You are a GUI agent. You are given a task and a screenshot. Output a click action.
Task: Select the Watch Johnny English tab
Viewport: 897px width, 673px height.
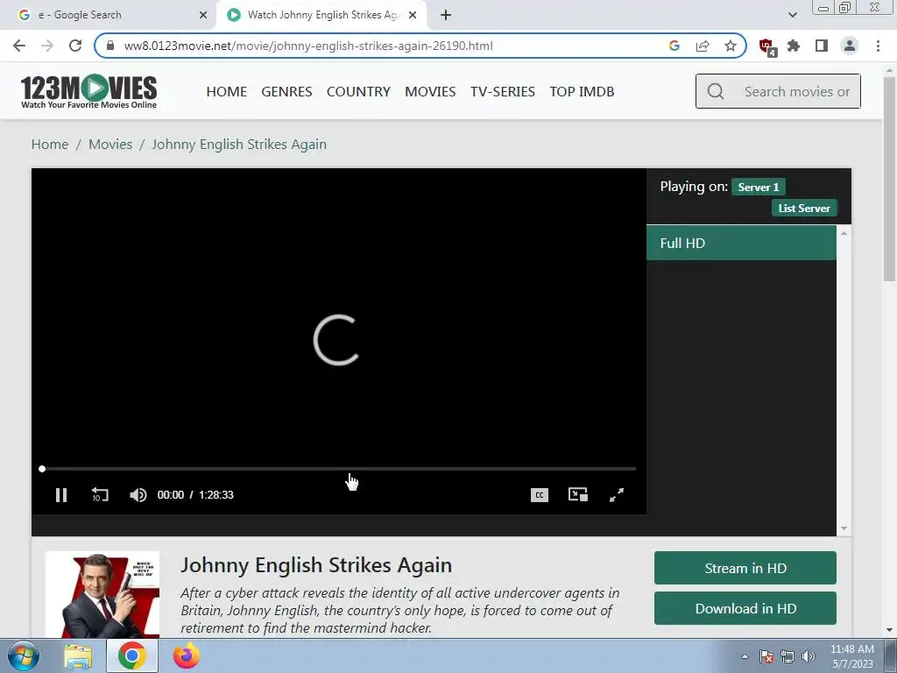coord(322,15)
